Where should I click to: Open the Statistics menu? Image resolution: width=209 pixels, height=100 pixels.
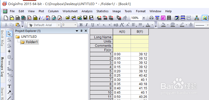[x=102, y=11]
